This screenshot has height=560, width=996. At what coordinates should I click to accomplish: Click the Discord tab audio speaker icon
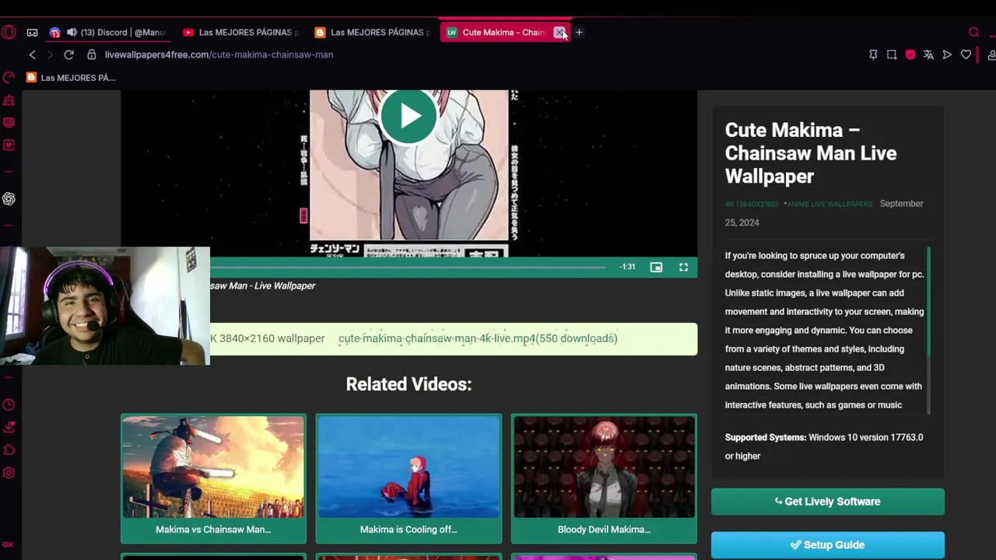tap(72, 33)
